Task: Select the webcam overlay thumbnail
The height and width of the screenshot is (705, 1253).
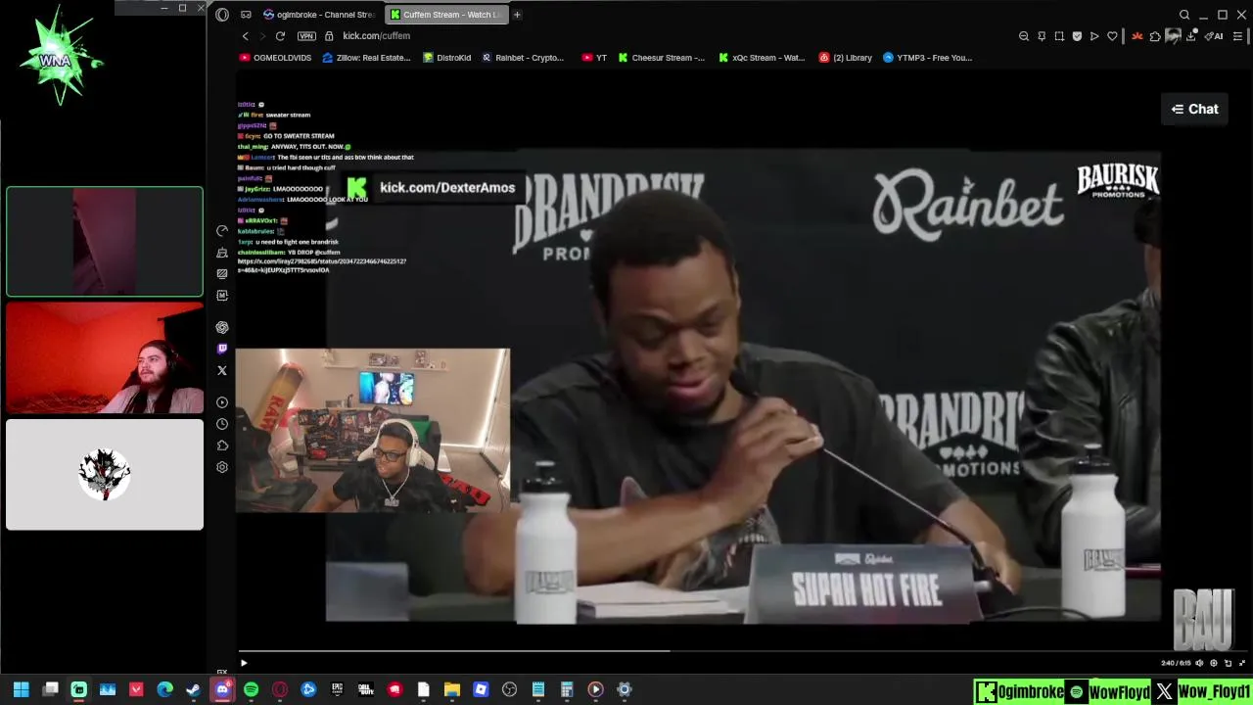Action: click(105, 358)
